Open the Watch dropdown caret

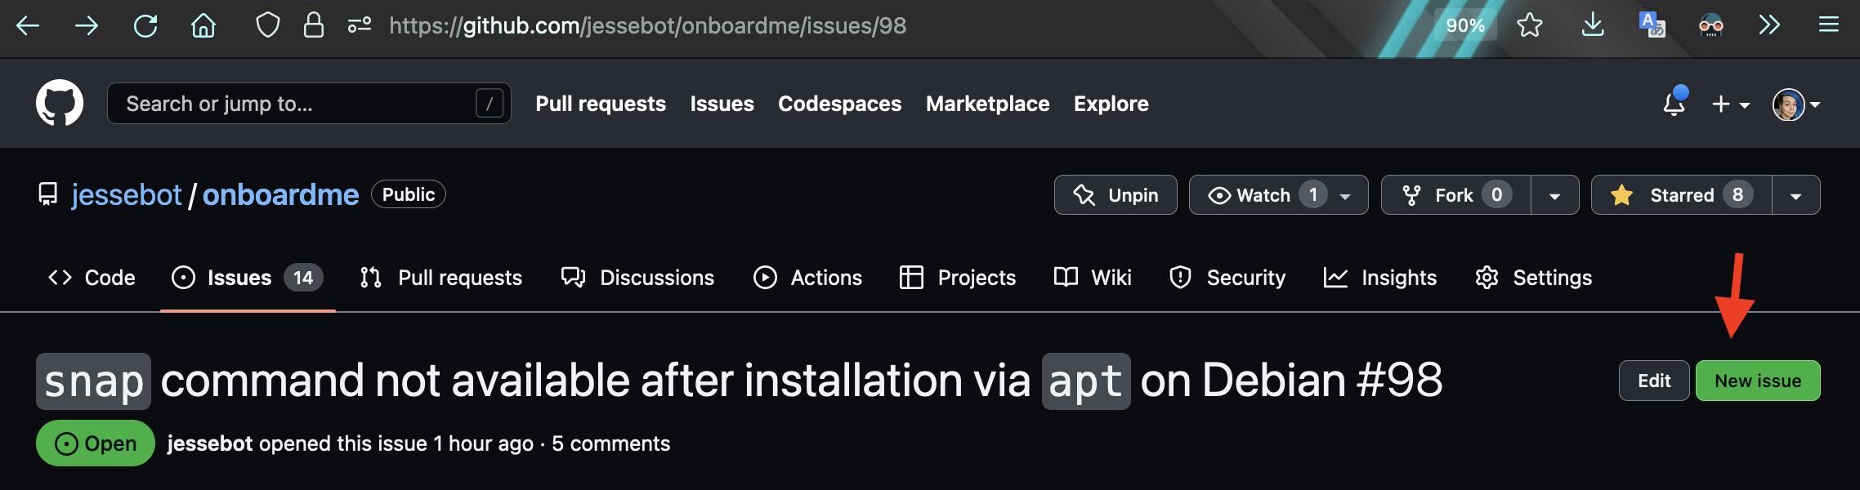(x=1344, y=195)
